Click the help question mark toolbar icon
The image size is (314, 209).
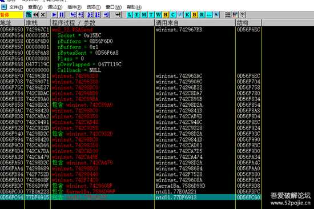point(242,15)
